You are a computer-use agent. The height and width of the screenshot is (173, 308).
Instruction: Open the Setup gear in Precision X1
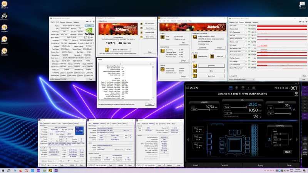pyautogui.click(x=296, y=93)
